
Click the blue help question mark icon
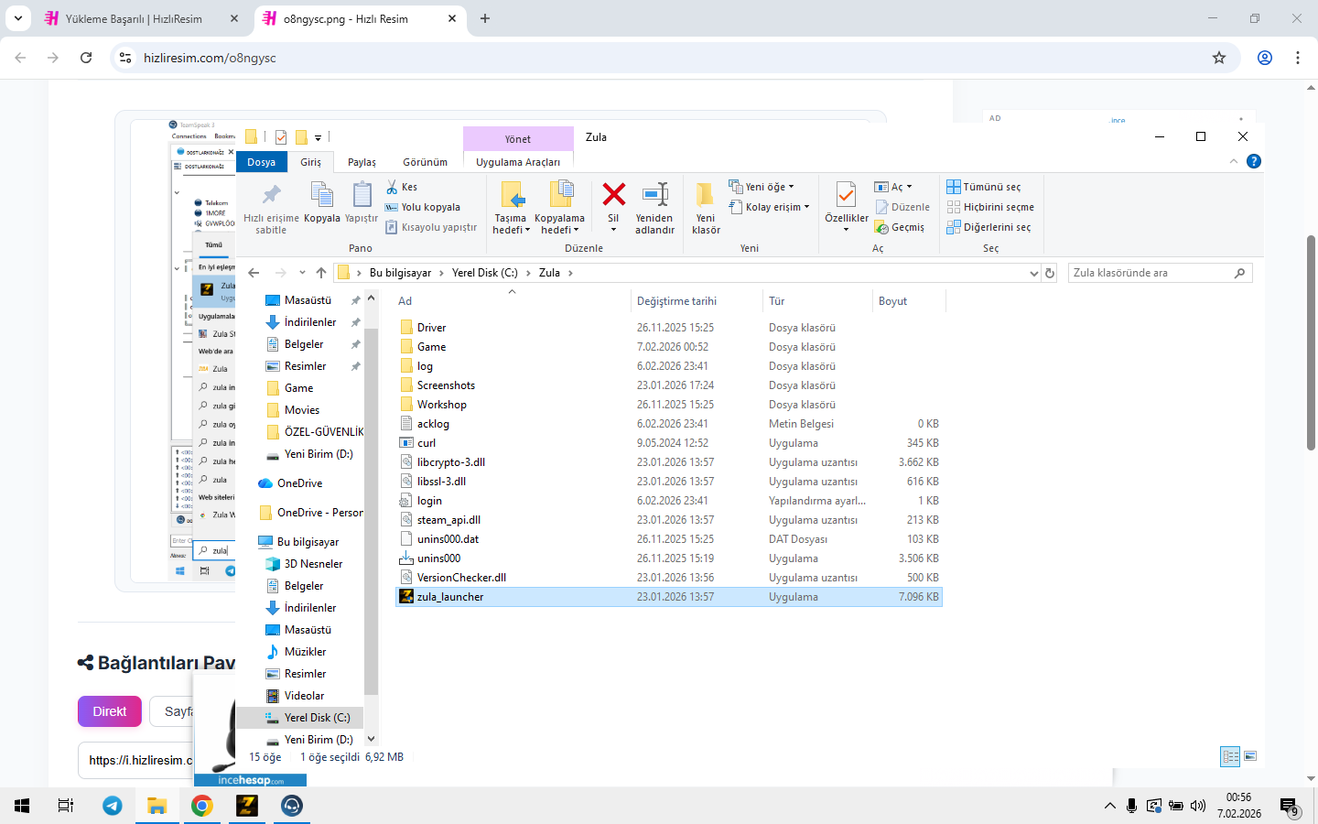point(1254,161)
